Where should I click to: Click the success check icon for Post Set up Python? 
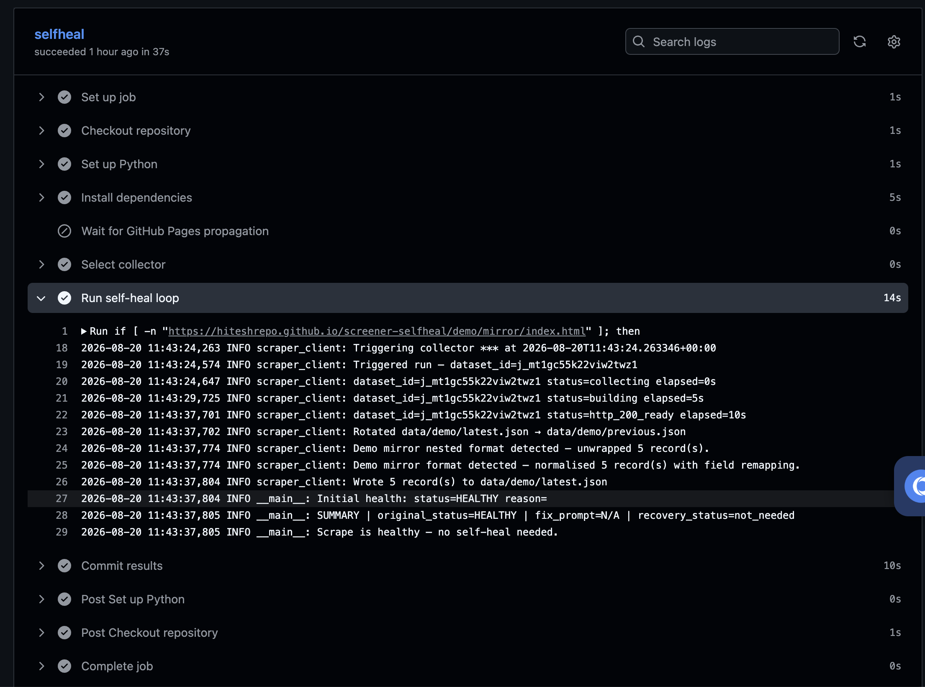tap(64, 599)
